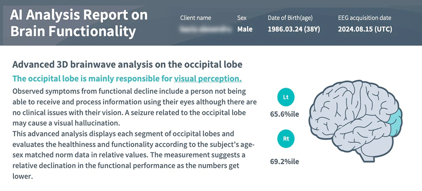This screenshot has height=191, width=422.
Task: Click the "EEG acquisition date" label
Action: [x=365, y=18]
